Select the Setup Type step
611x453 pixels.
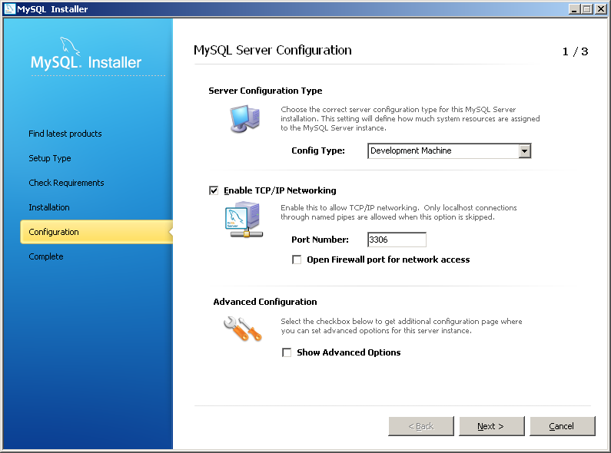coord(50,158)
